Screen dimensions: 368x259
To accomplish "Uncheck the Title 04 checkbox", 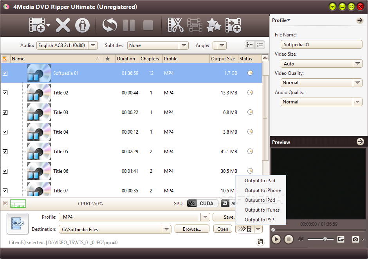I will (x=5, y=132).
